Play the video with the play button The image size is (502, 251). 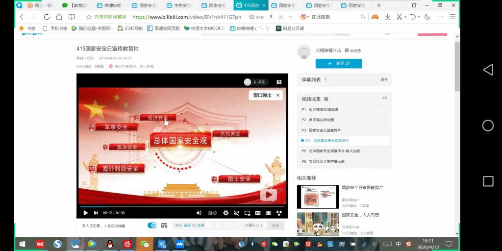click(x=85, y=213)
